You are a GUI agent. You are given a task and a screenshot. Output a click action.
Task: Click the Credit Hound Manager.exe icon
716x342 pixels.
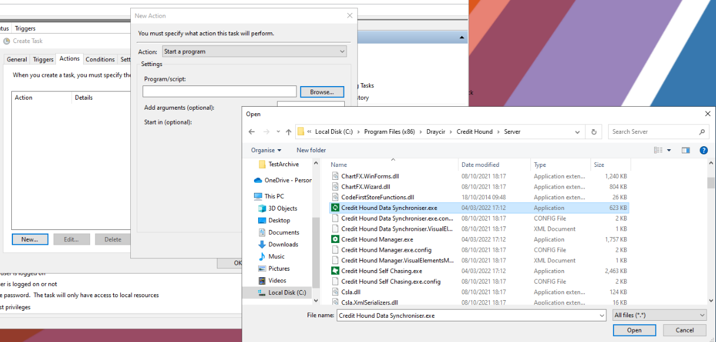335,239
